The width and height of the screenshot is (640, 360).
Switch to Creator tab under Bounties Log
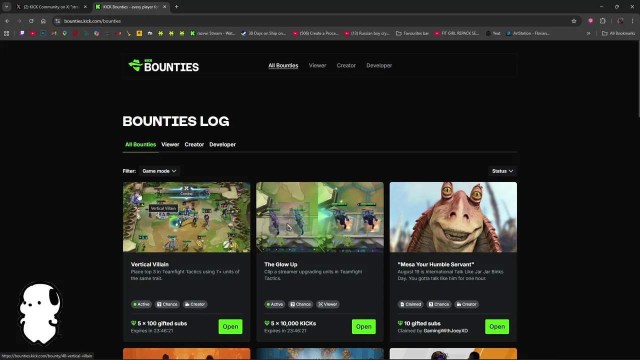[x=194, y=144]
